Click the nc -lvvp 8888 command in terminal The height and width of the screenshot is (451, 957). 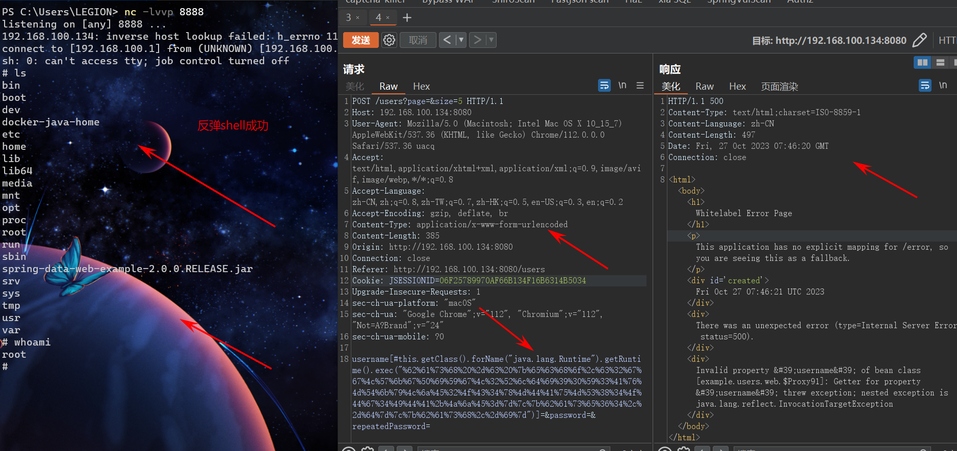pyautogui.click(x=164, y=11)
